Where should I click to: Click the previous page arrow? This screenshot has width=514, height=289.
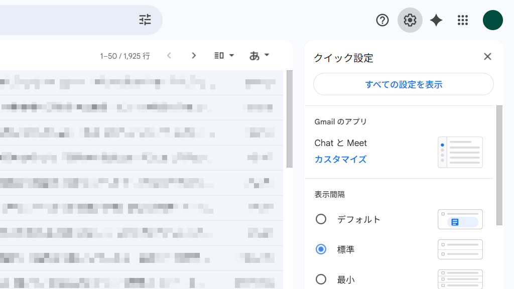[x=169, y=56]
